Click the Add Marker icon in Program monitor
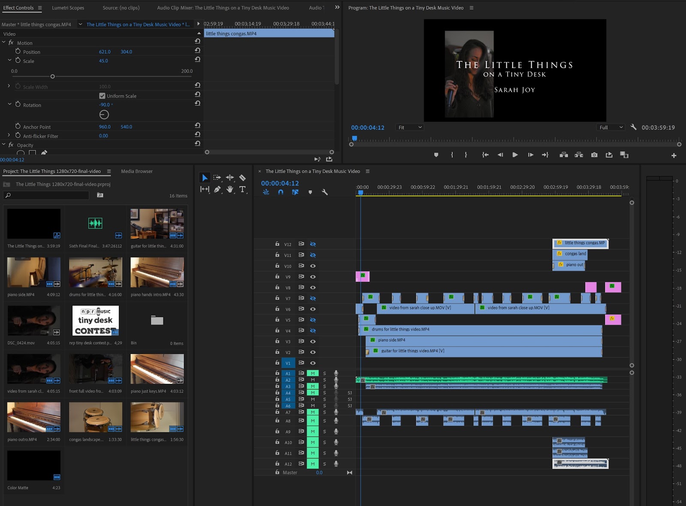This screenshot has height=506, width=686. tap(436, 155)
